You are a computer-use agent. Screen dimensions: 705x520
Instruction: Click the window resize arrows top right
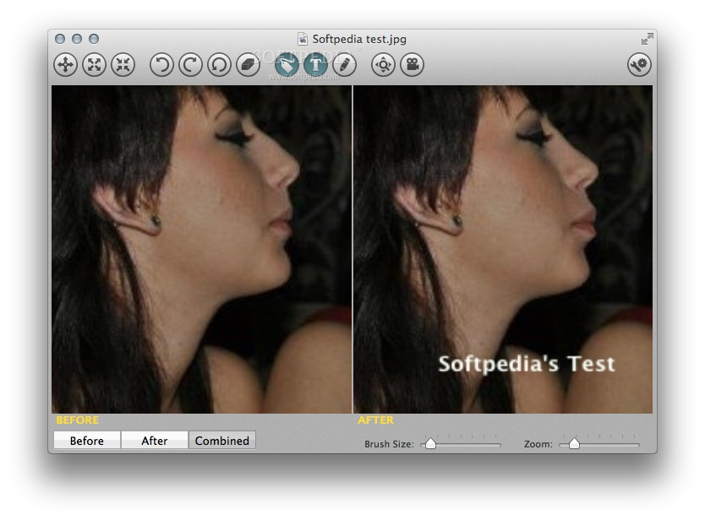pos(648,37)
